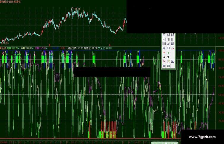224x144 pixels.
Task: Click the 90.00 value on right axis
Action: pos(221,59)
